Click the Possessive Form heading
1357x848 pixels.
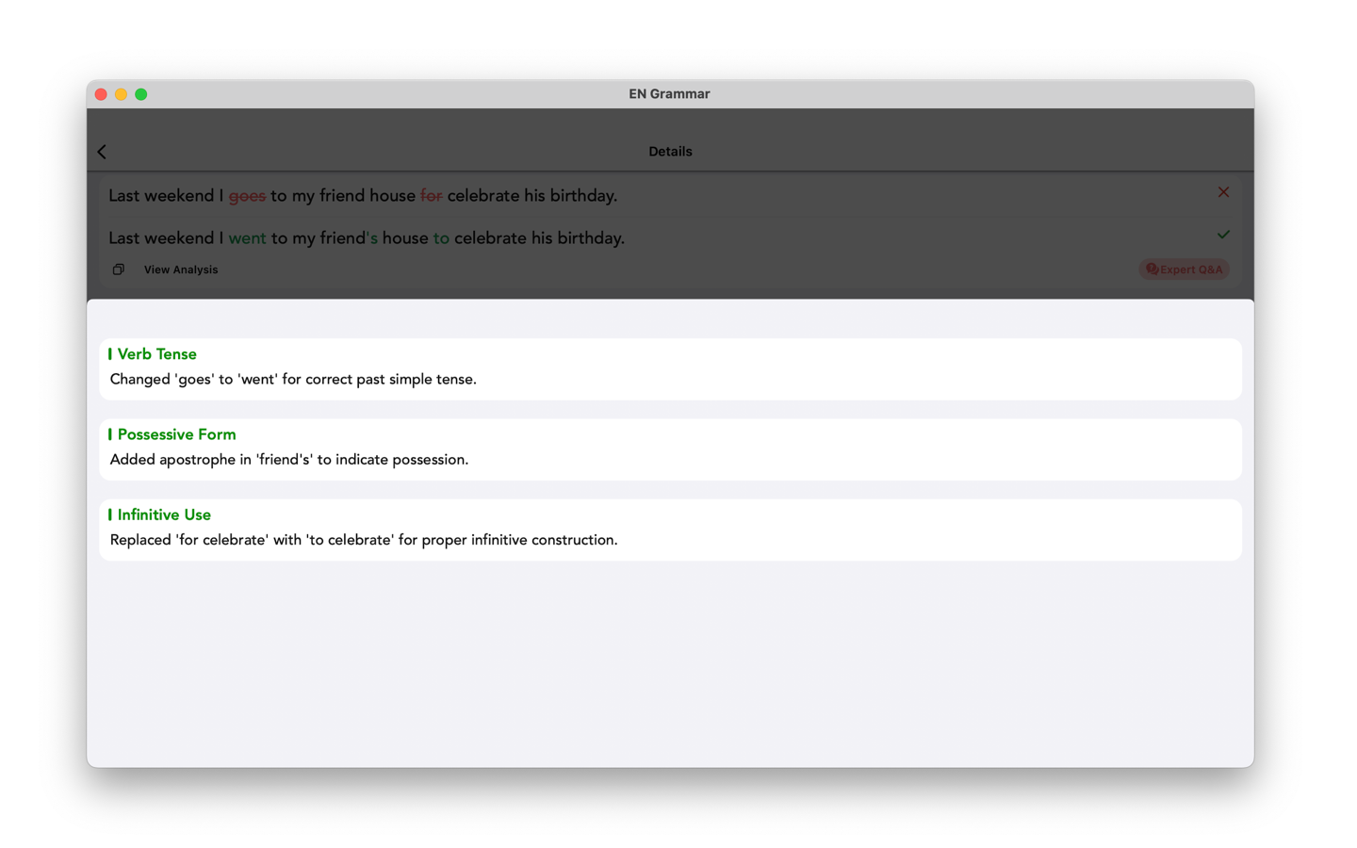(x=176, y=434)
